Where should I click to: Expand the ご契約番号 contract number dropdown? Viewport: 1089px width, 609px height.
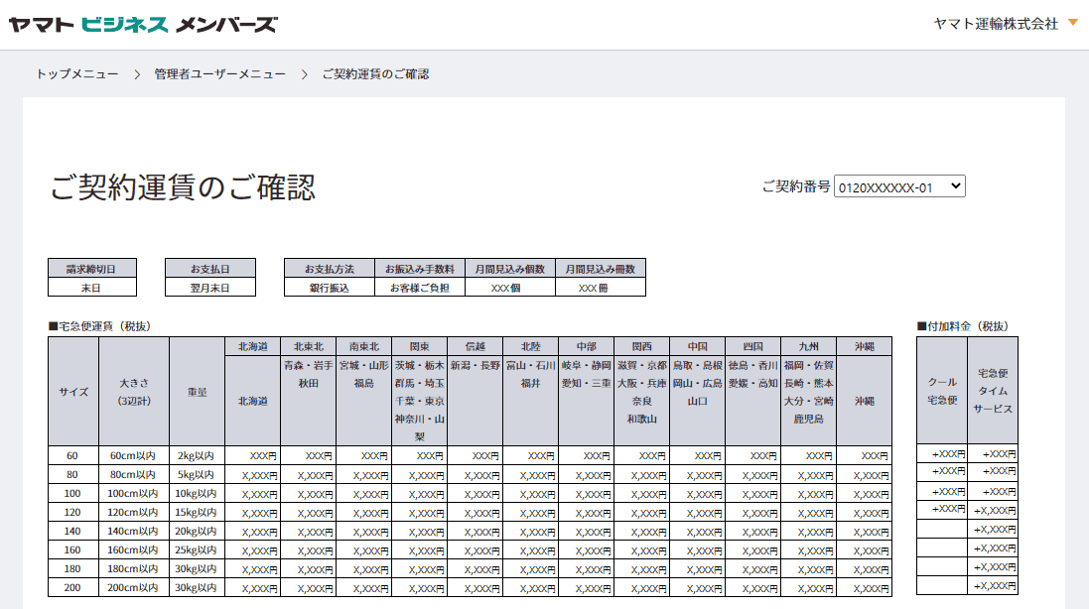pos(956,185)
